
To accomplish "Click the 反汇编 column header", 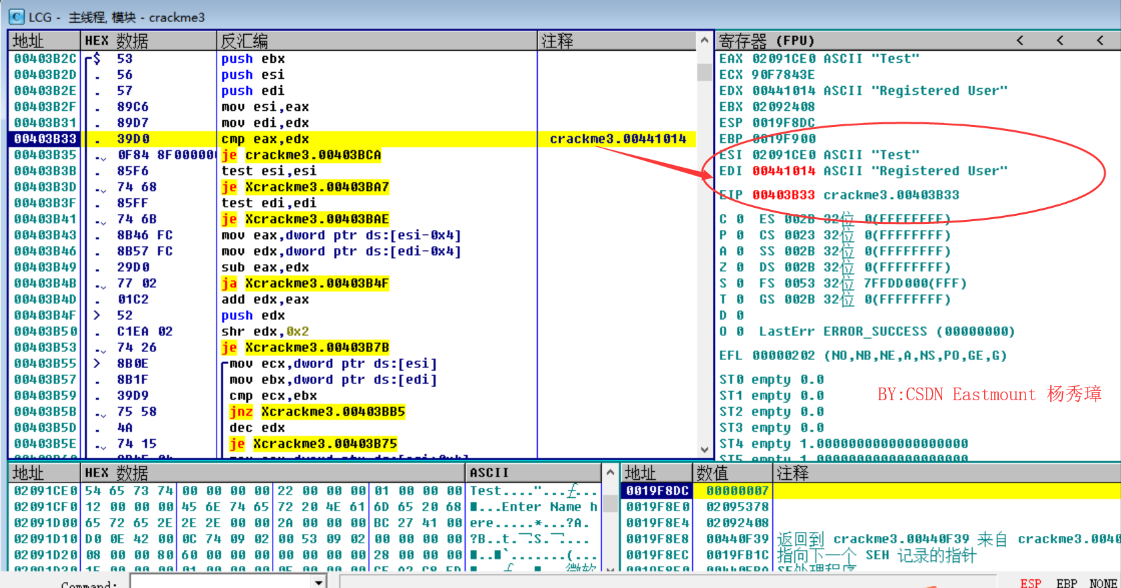I will [377, 41].
